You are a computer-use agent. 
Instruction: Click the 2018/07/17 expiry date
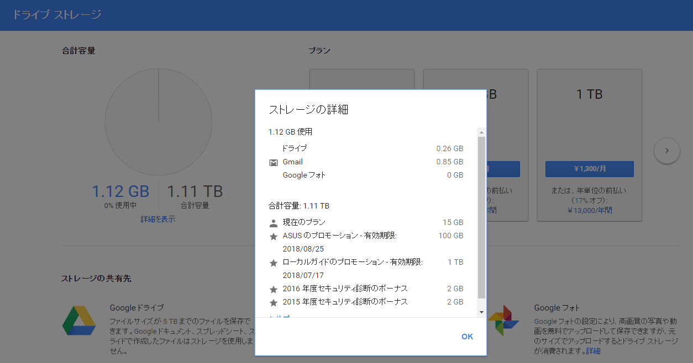[303, 275]
